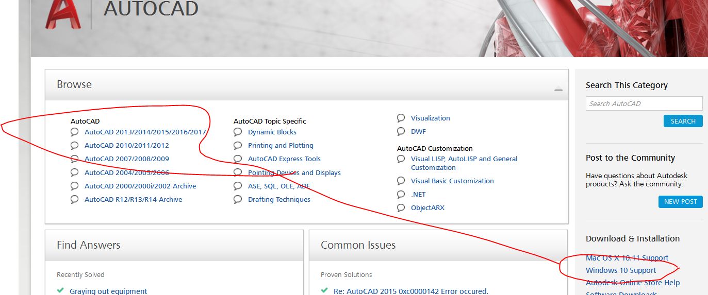This screenshot has height=295, width=708.
Task: Click speech bubble beside AutoCAD 2013/2014/2015/2016/2017
Action: 75,132
